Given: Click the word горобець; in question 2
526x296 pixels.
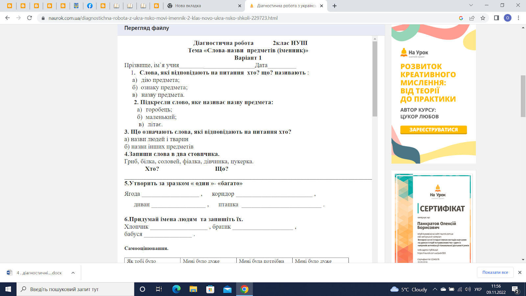Looking at the screenshot, I should click(159, 110).
